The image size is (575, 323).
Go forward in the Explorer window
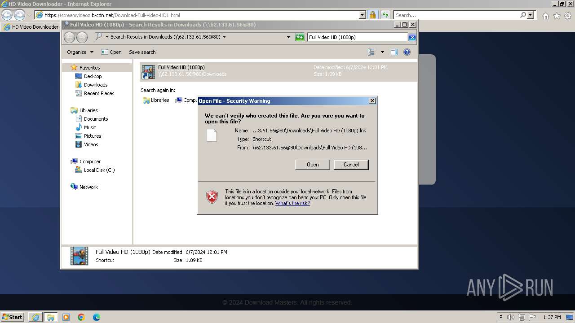pyautogui.click(x=82, y=37)
